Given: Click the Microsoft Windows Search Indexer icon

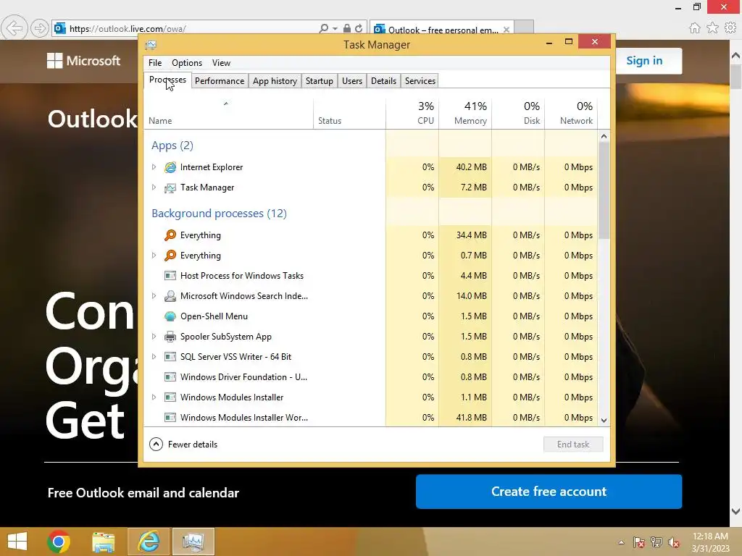Looking at the screenshot, I should pos(170,296).
